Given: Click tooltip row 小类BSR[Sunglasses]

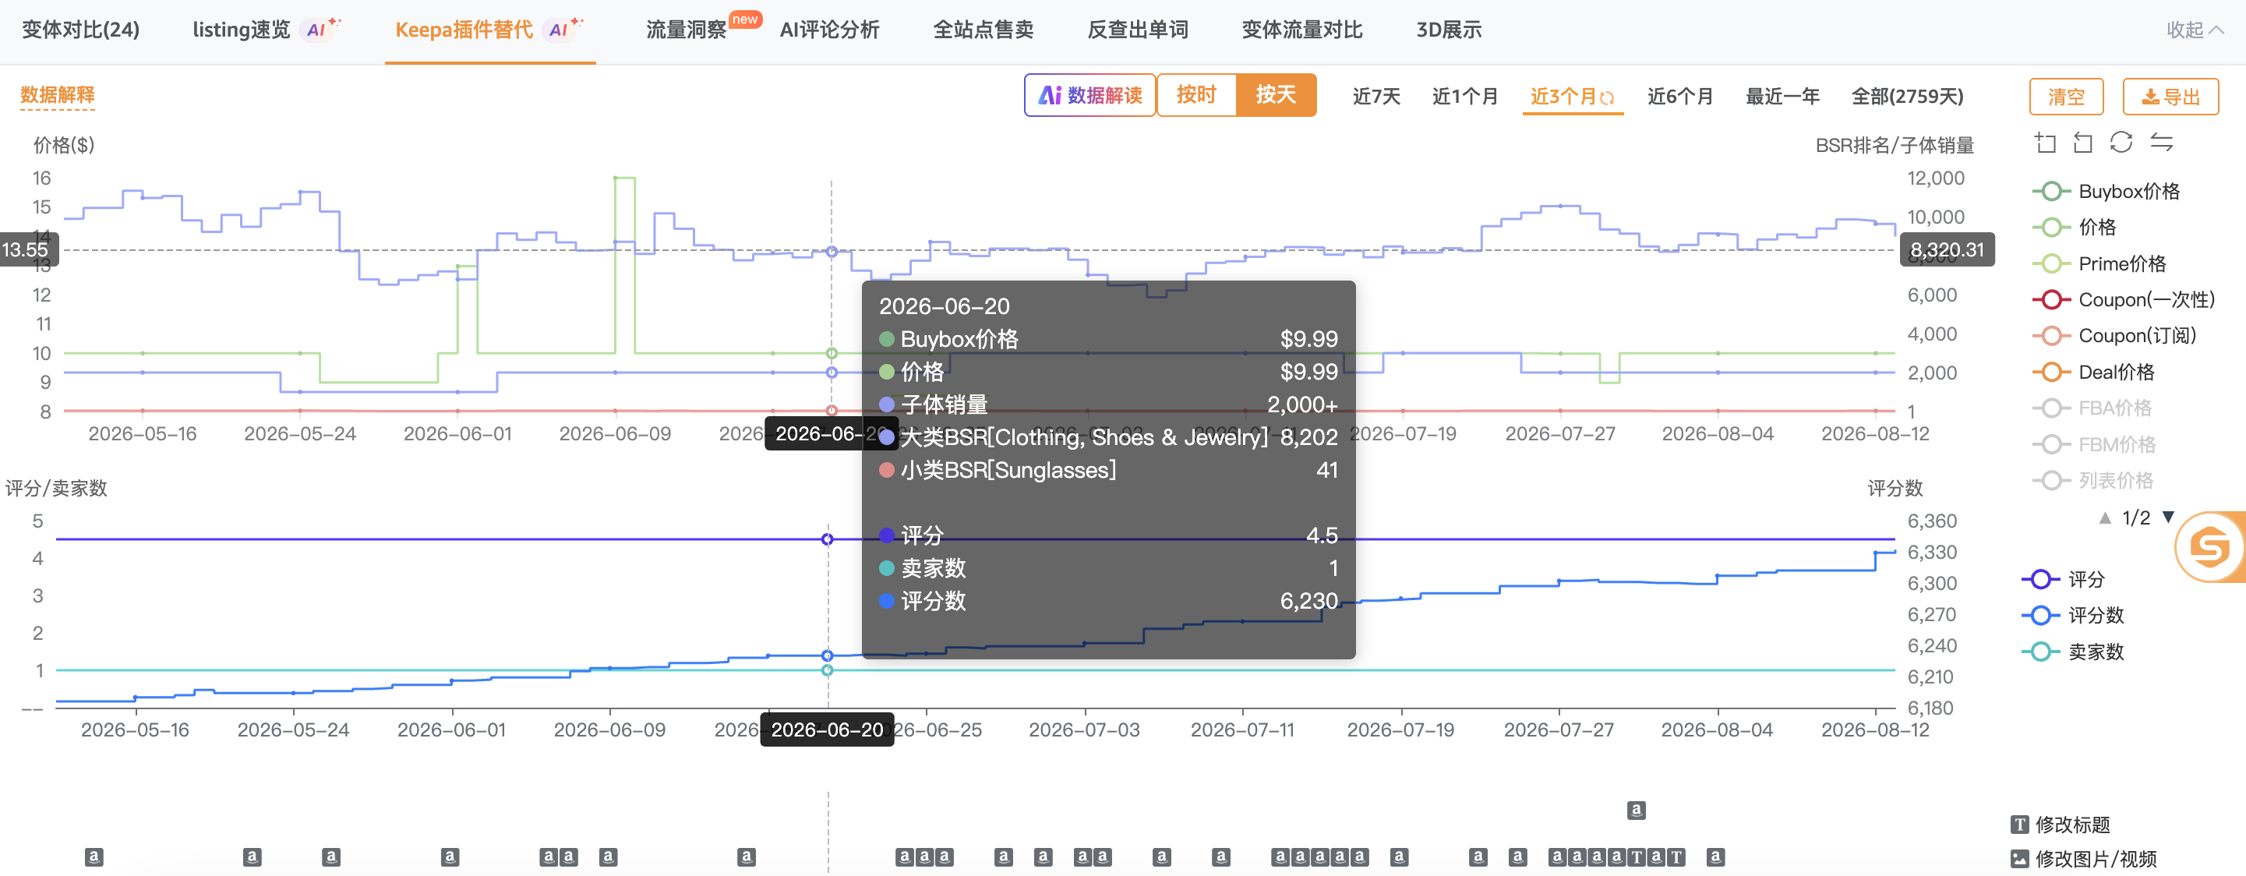Looking at the screenshot, I should pyautogui.click(x=1108, y=471).
